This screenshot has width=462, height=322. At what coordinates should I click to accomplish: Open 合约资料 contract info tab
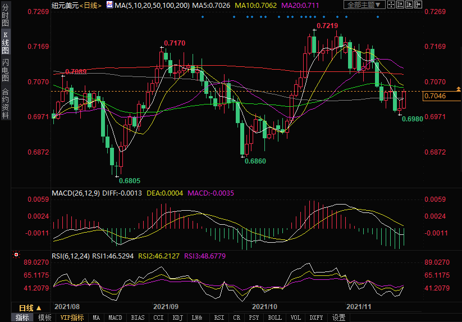(x=5, y=103)
